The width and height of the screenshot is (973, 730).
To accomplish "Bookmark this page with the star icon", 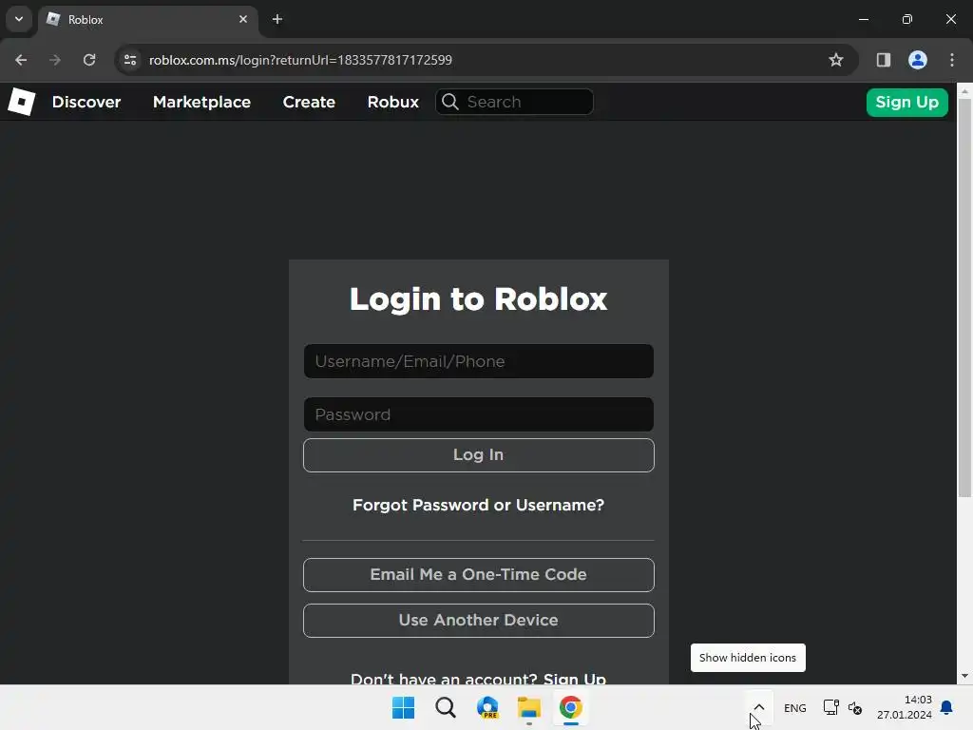I will click(x=836, y=60).
